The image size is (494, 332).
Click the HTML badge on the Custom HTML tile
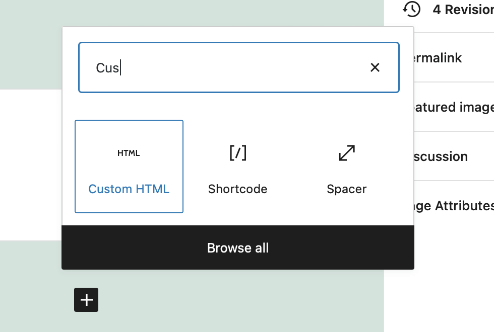(x=129, y=153)
